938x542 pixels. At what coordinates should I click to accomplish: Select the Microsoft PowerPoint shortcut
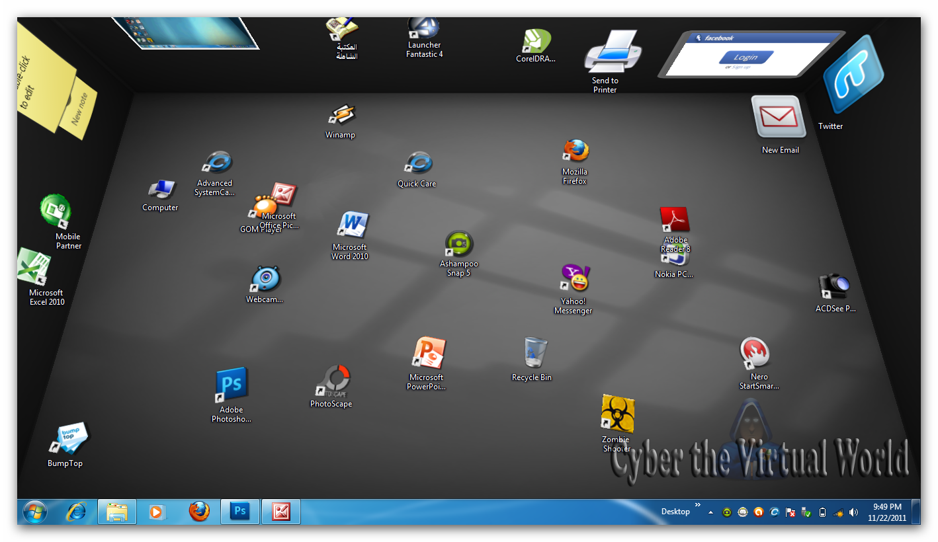[429, 352]
